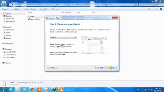The image size is (164, 92).
Task: Go to Desktop in navigation pane
Action: tap(9, 16)
